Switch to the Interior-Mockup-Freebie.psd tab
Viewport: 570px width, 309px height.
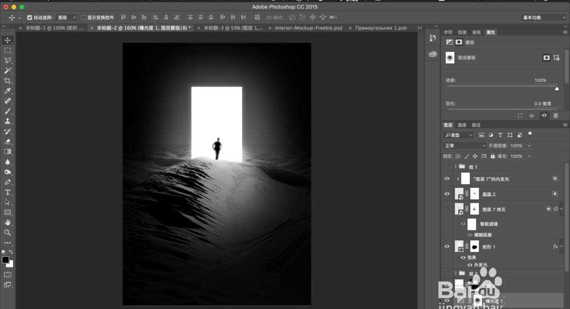pyautogui.click(x=308, y=27)
